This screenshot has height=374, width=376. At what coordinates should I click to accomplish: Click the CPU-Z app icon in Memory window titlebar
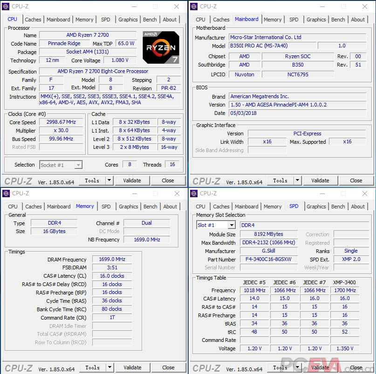tap(6, 193)
